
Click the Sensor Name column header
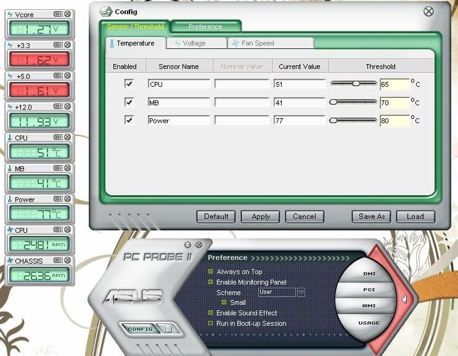[x=178, y=67]
